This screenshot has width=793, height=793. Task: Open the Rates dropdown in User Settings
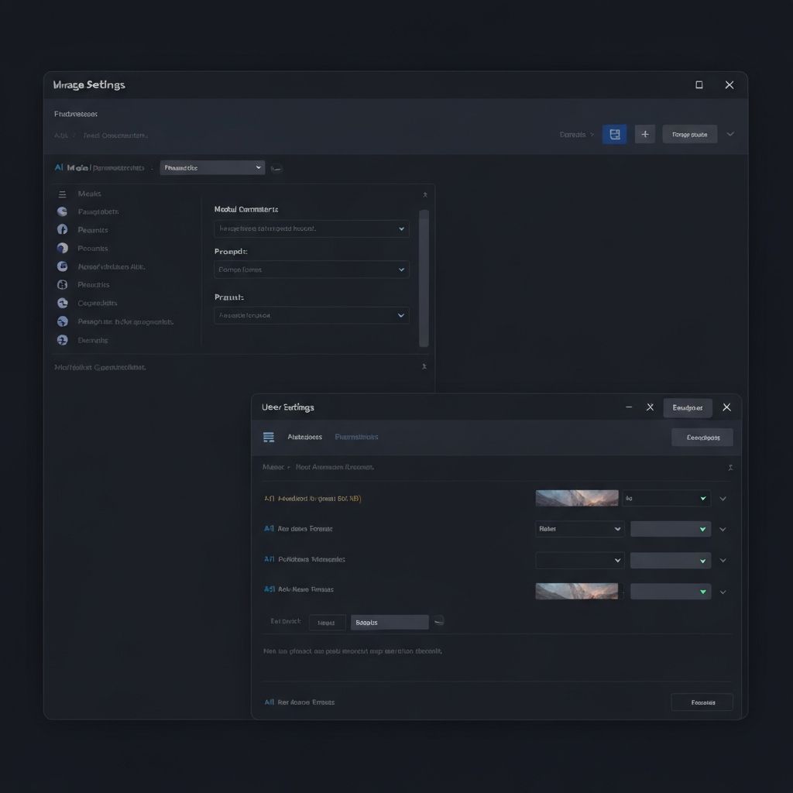point(578,528)
